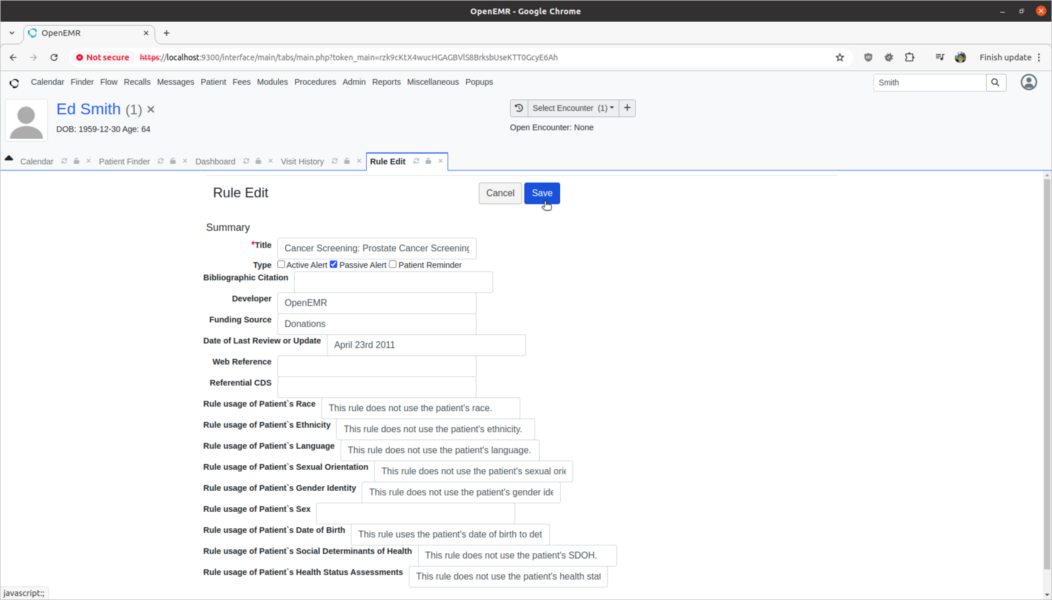
Task: Enable the Active Alert checkbox
Action: [281, 264]
